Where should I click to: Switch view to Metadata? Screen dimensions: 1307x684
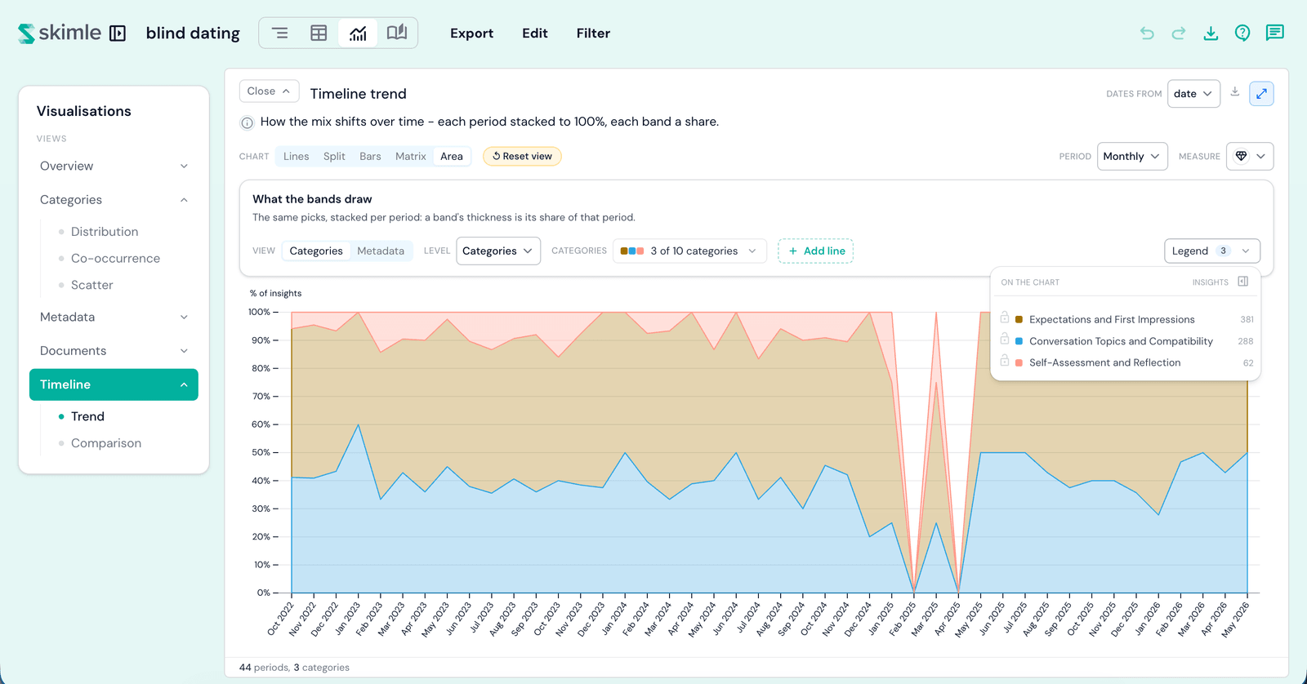point(381,251)
